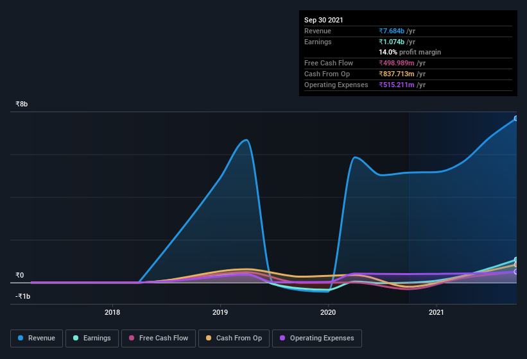Click the 2021 x-axis label
The height and width of the screenshot is (359, 527).
436,312
